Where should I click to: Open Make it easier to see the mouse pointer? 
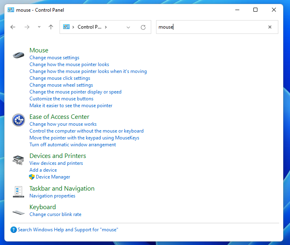pos(71,106)
